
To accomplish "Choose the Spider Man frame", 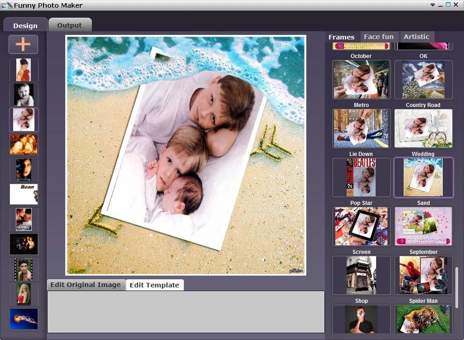I will point(423,275).
